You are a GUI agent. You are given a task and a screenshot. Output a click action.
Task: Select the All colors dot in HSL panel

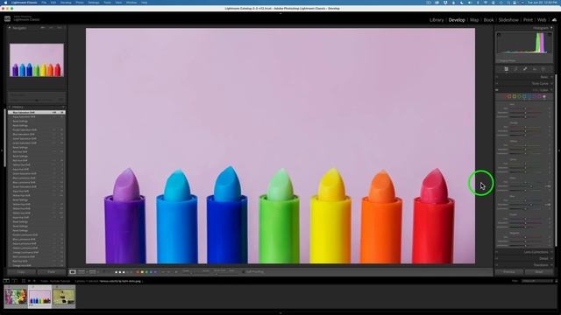(x=544, y=96)
